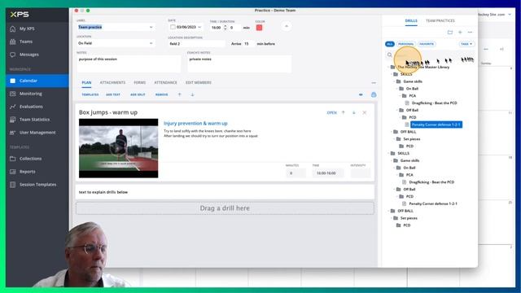Click the Minutes field on Box jumps drill
521x293 pixels.
(x=296, y=173)
